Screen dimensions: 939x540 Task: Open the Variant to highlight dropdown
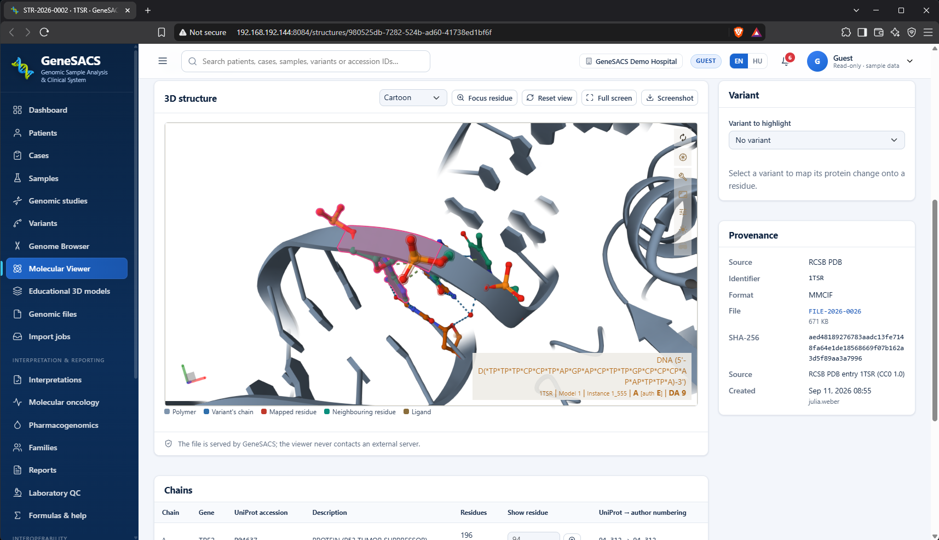tap(816, 140)
